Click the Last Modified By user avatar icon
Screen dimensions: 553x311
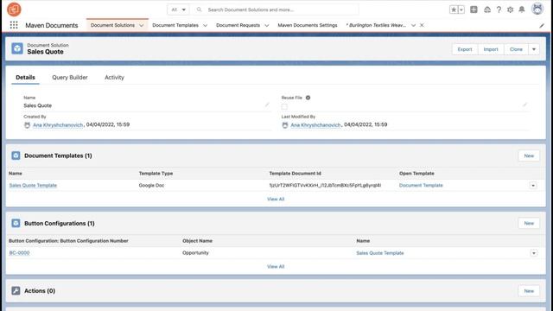pyautogui.click(x=285, y=124)
